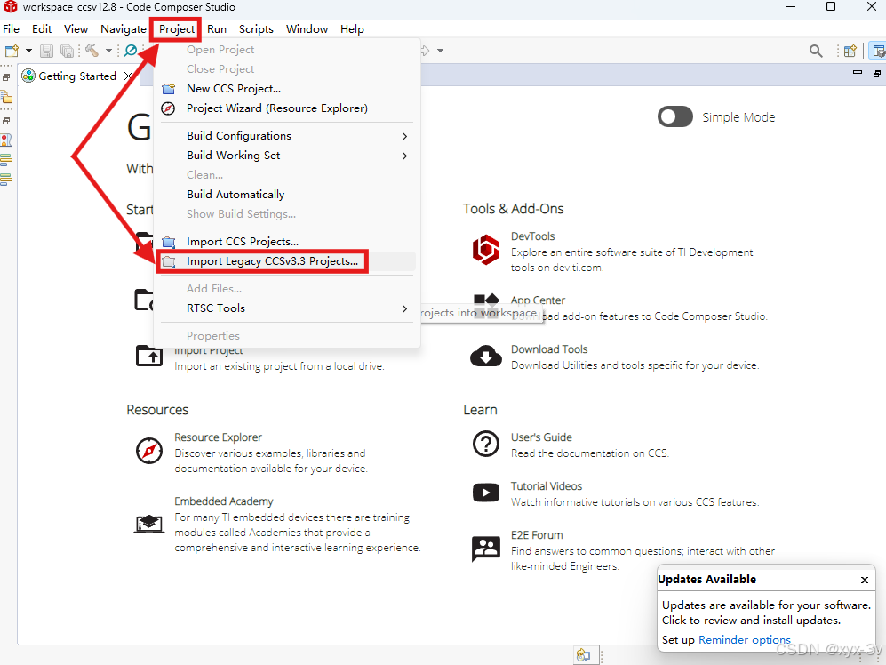This screenshot has width=886, height=665.
Task: Open the View menu
Action: coord(76,28)
